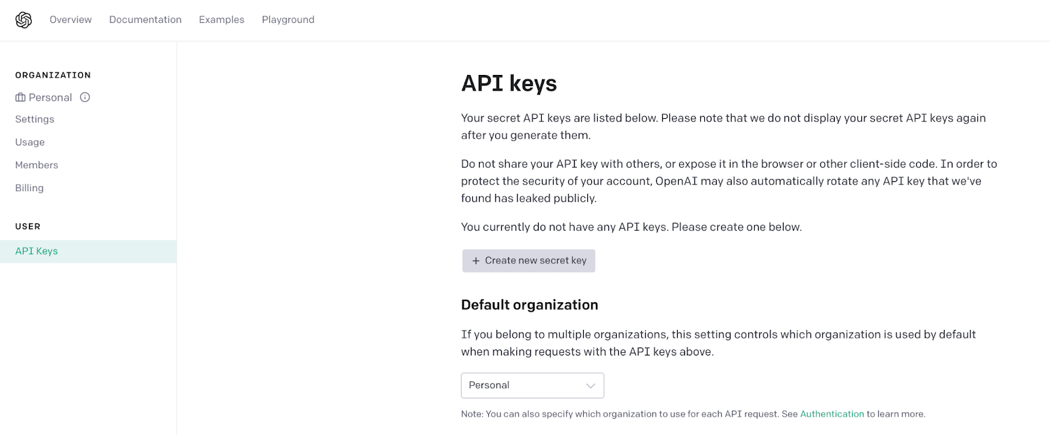Open the Personal default organization combo box
The height and width of the screenshot is (435, 1051).
533,386
